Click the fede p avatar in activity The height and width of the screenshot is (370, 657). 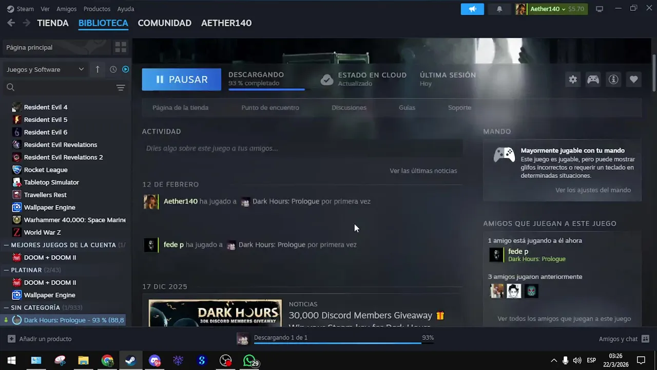[x=151, y=245]
